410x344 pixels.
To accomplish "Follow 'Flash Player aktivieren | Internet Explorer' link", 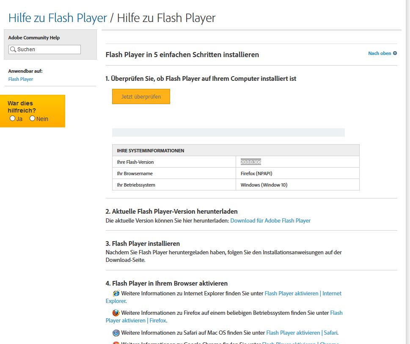I will 303,293.
